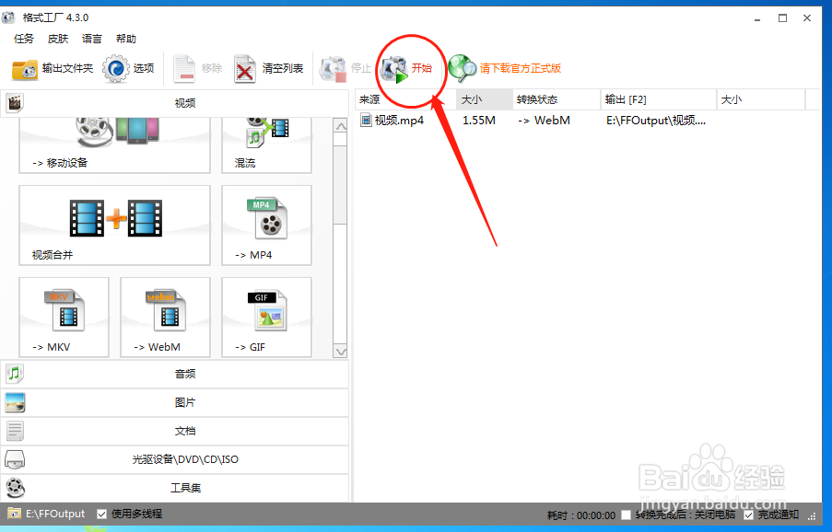The height and width of the screenshot is (532, 832).
Task: Open the 帮助 menu
Action: (125, 39)
